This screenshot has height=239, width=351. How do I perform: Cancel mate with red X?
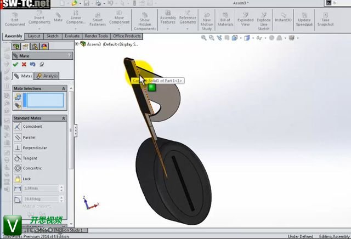(24, 65)
